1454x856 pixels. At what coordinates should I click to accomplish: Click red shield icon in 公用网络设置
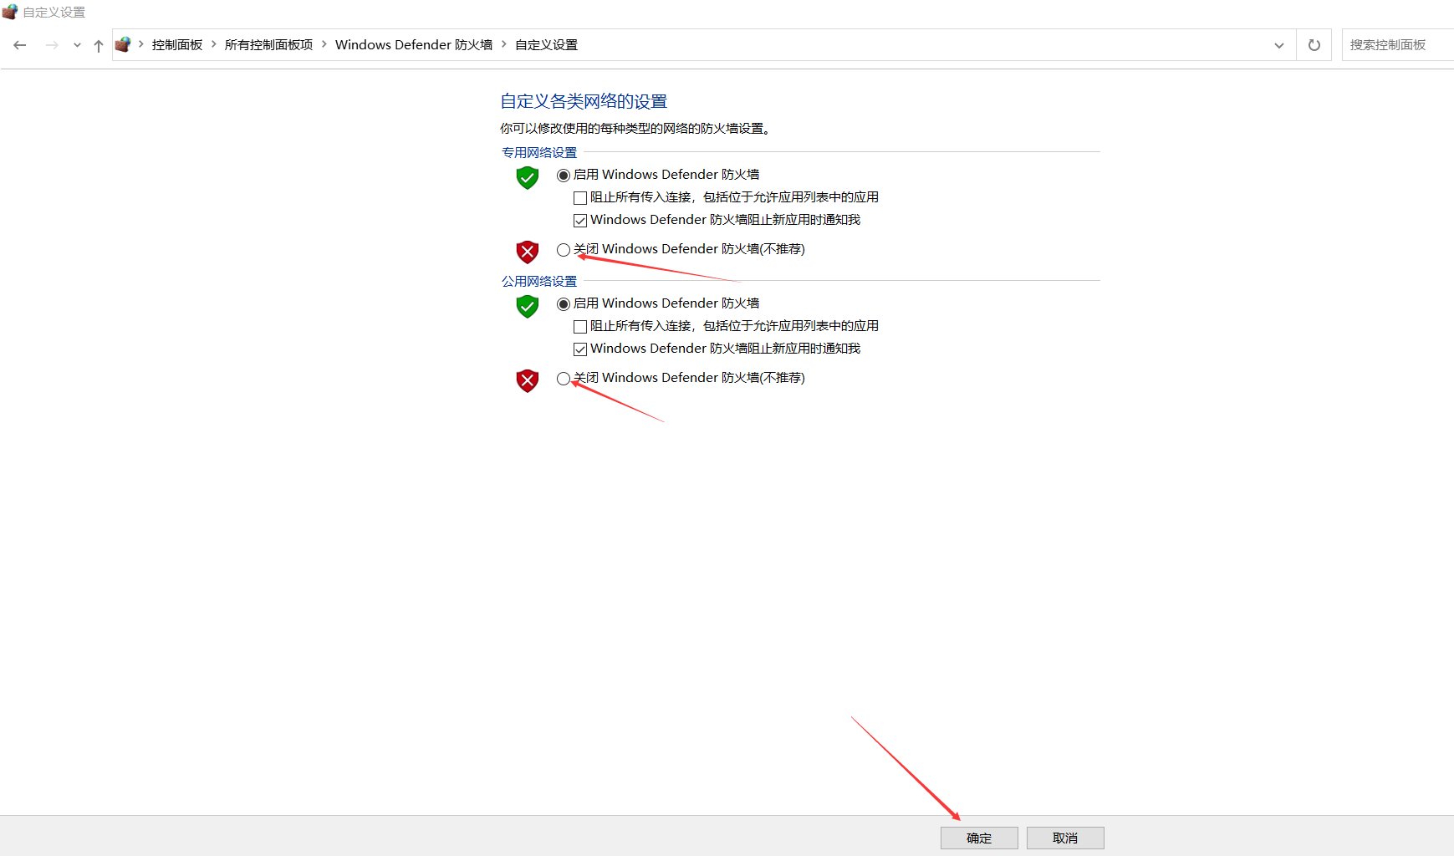point(528,380)
